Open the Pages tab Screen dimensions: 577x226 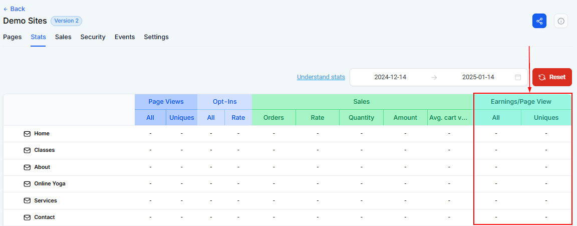tap(12, 37)
